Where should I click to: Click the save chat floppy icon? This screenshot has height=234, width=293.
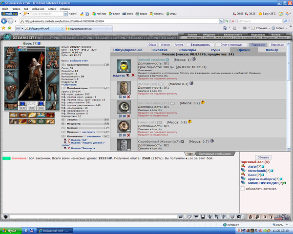pos(203,217)
